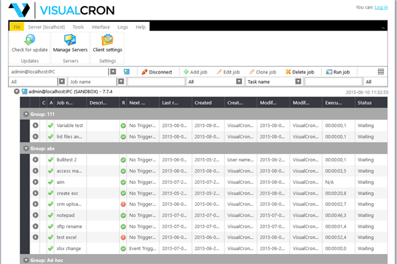Open the Tools tab

(78, 27)
